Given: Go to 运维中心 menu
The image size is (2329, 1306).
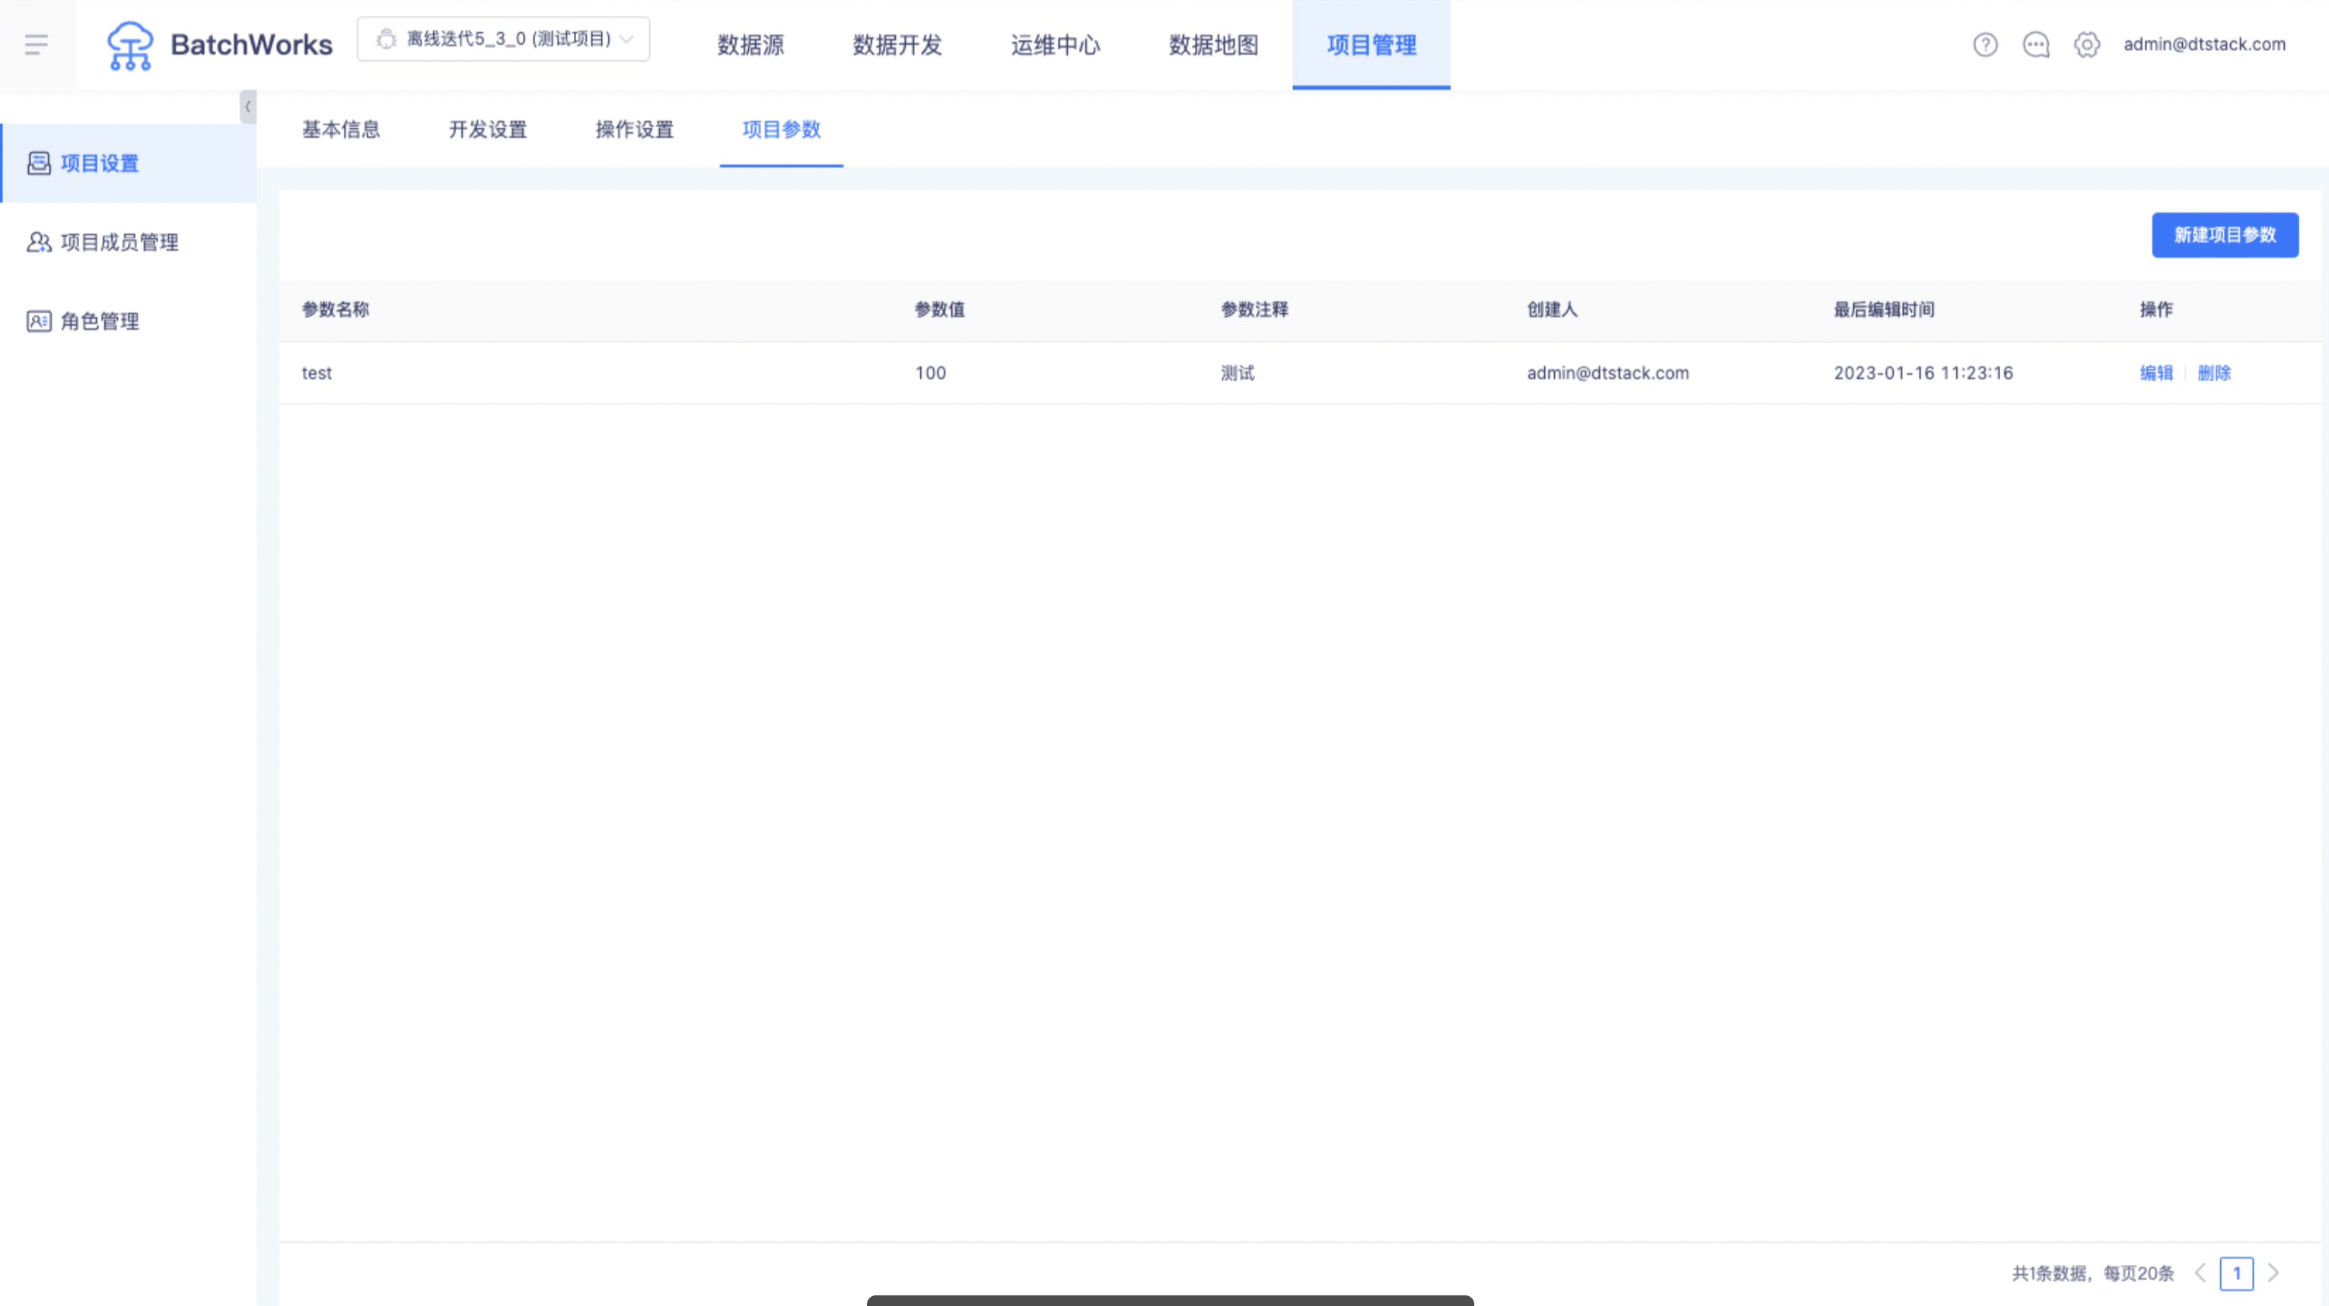Looking at the screenshot, I should click(1056, 44).
